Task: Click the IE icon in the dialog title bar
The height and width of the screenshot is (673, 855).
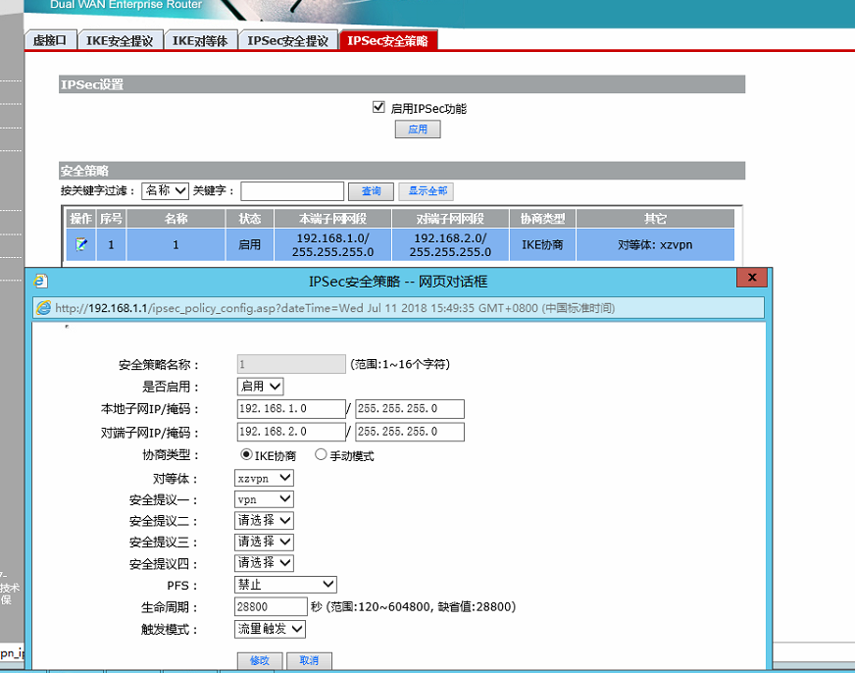Action: (x=41, y=282)
